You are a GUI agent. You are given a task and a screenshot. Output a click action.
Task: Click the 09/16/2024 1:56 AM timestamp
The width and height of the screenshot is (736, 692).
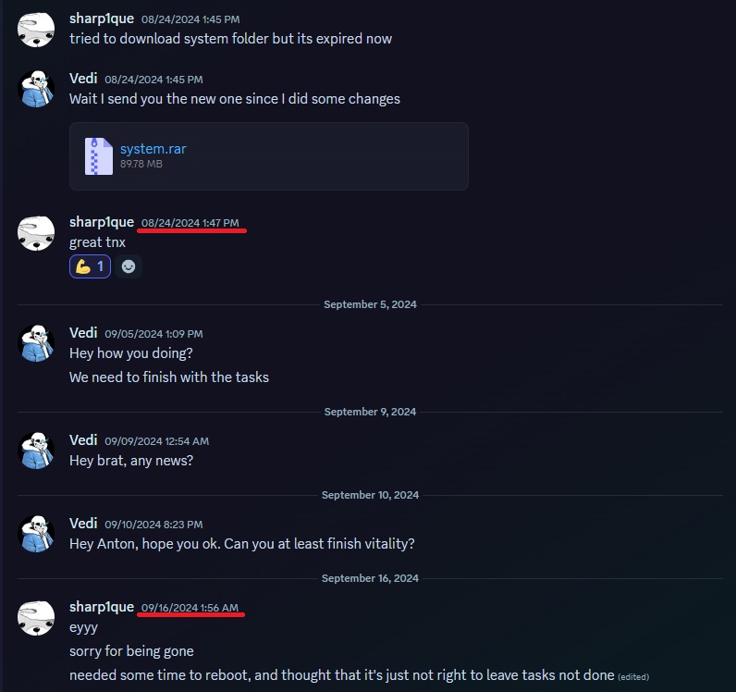(190, 608)
